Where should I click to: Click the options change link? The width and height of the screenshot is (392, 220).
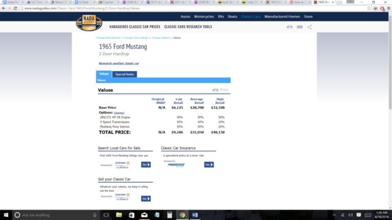(x=119, y=113)
